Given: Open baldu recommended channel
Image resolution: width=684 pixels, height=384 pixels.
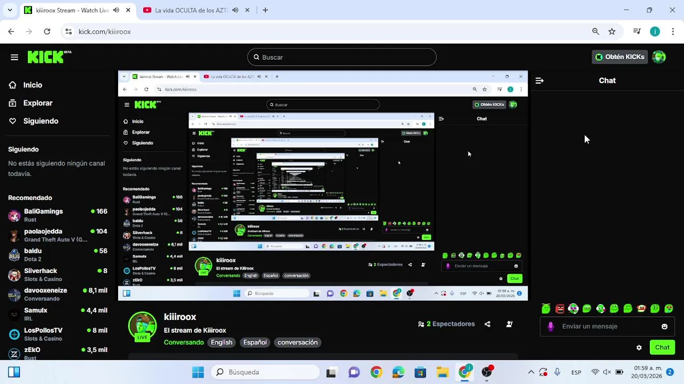Looking at the screenshot, I should [58, 255].
